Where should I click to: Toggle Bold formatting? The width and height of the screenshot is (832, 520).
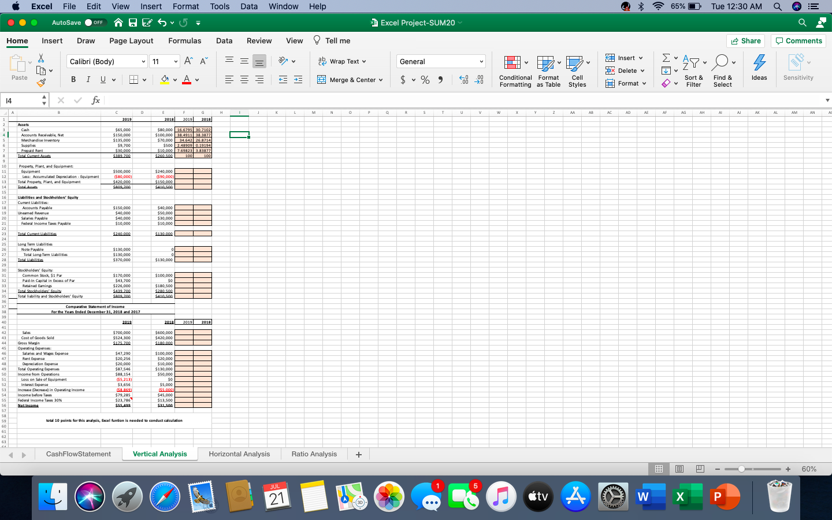pyautogui.click(x=73, y=80)
